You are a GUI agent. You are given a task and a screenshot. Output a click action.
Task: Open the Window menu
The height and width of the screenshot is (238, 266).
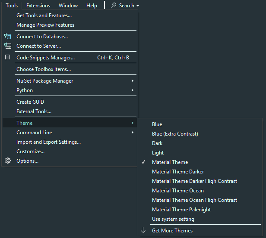(68, 6)
